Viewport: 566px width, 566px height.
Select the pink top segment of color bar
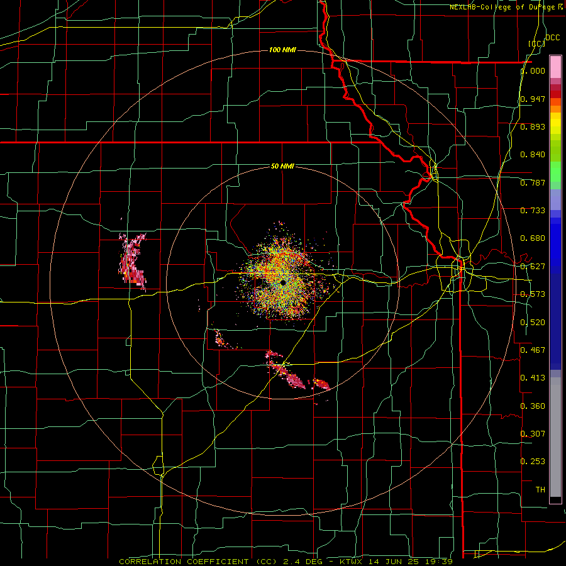coord(555,67)
